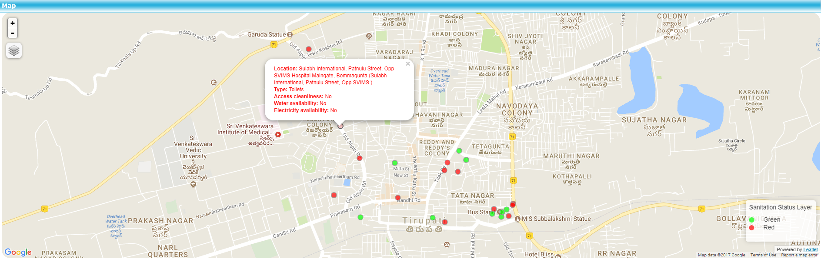Click the M S Subbalakshmi Statue icon
This screenshot has width=821, height=259.
[x=517, y=219]
